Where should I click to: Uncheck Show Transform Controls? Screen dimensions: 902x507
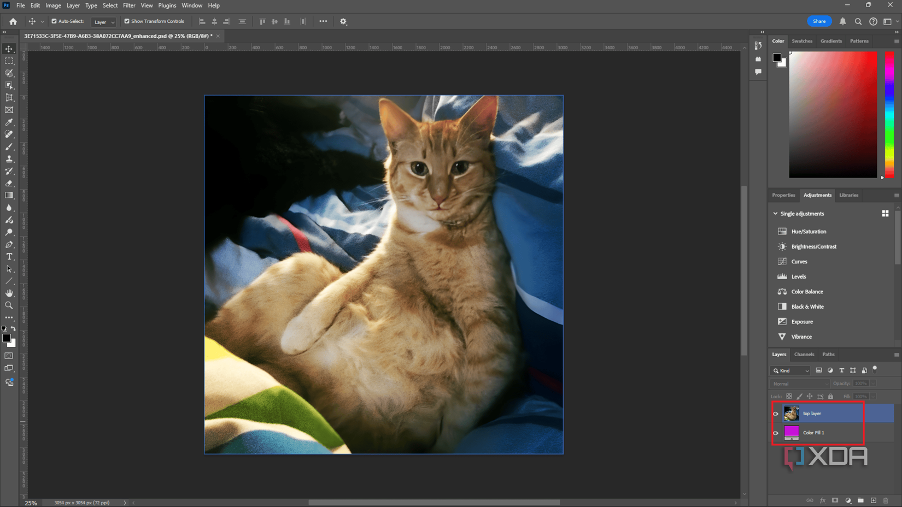[x=127, y=21]
